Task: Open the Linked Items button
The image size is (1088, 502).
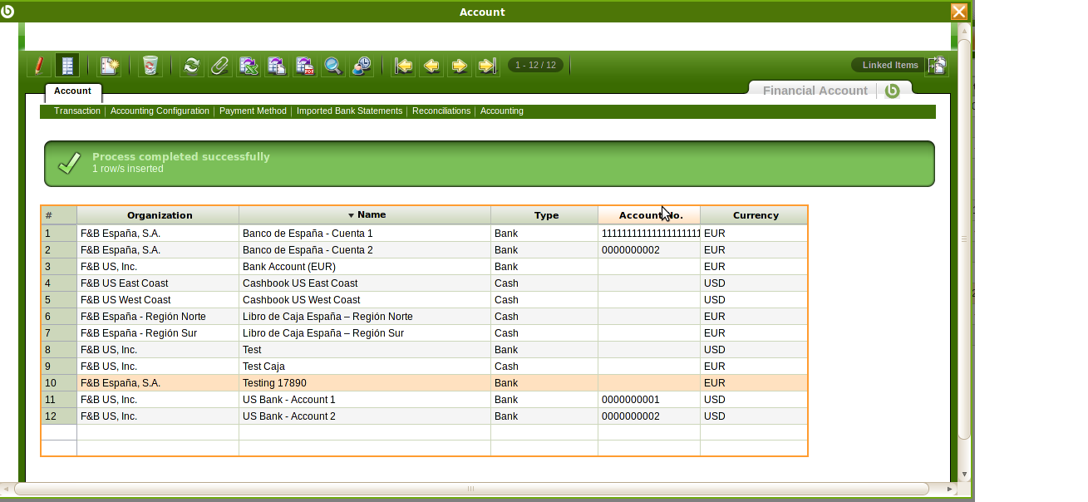Action: click(x=889, y=65)
